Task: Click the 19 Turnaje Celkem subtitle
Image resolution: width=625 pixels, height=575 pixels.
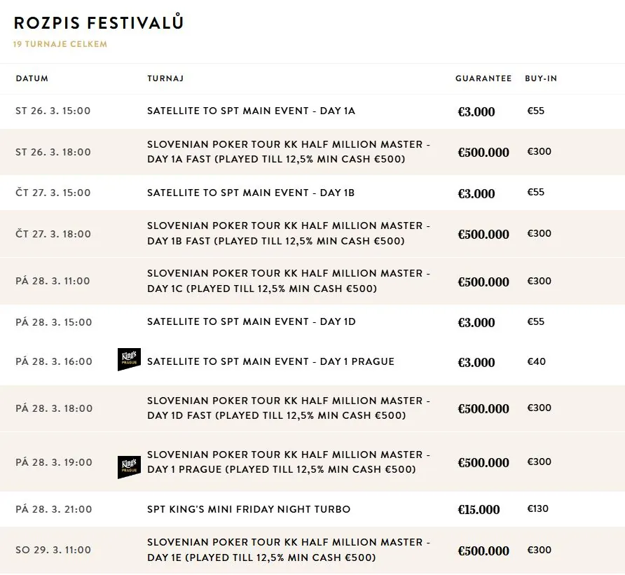Action: 60,44
